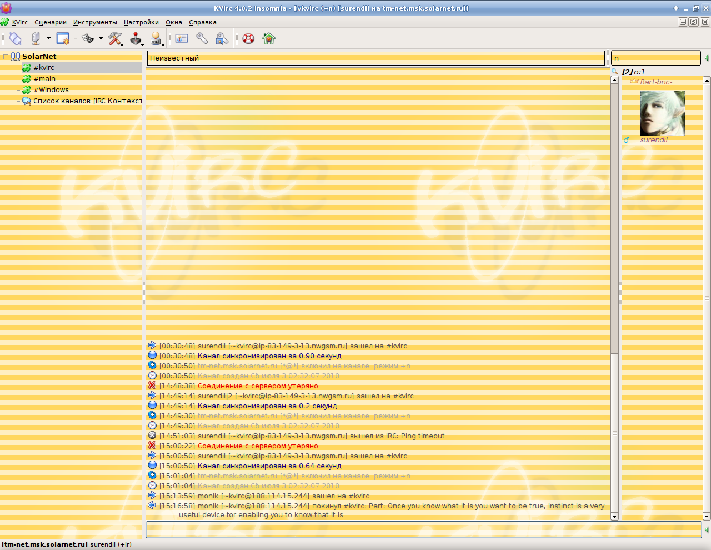
Task: Click the 'Соединение с сервером утеряно' line at 15:00:22
Action: tap(258, 446)
